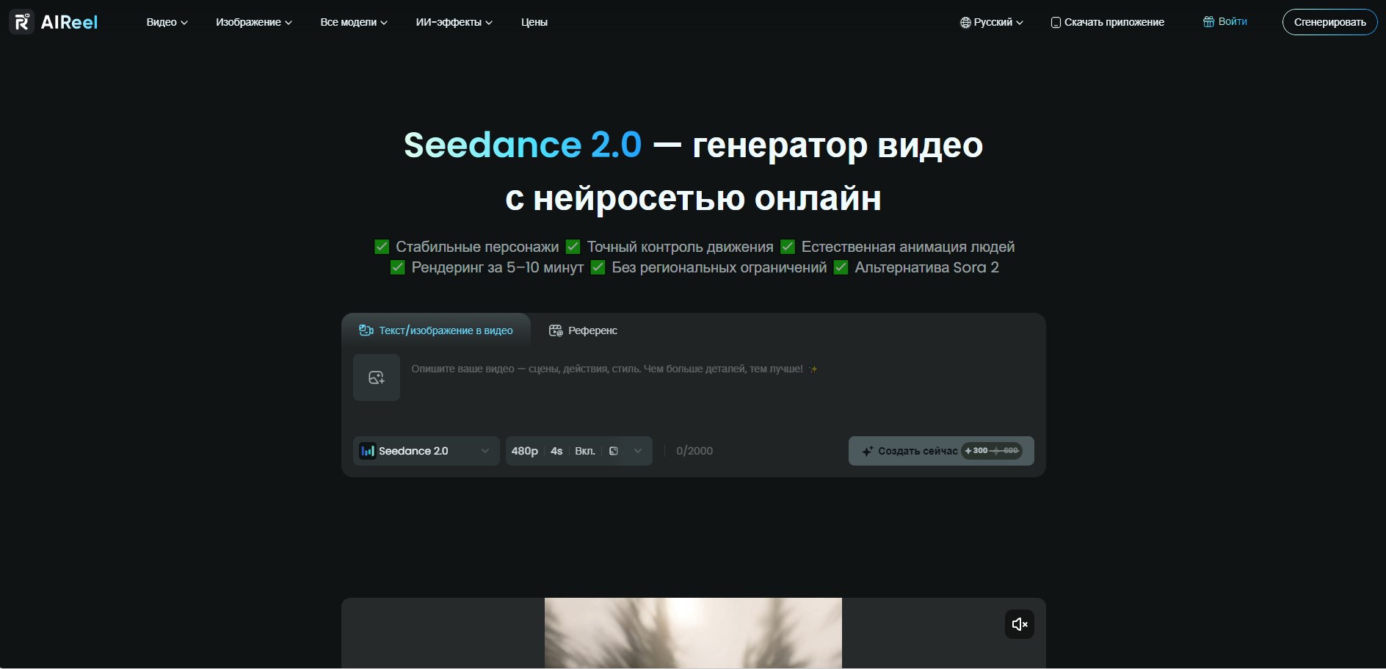Click the preview video thumbnail

[693, 633]
